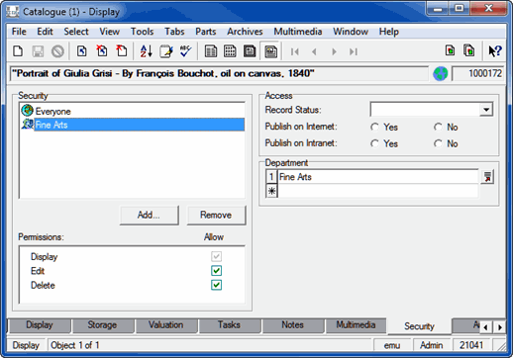Switch to list grid view icon
Viewport: 513px width, 358px height.
(230, 51)
